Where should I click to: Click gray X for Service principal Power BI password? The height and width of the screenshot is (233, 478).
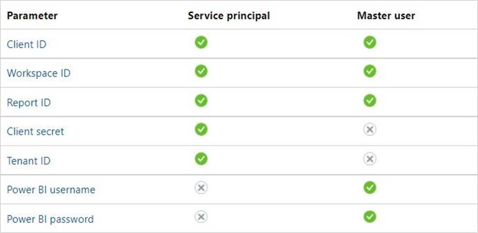(x=201, y=216)
